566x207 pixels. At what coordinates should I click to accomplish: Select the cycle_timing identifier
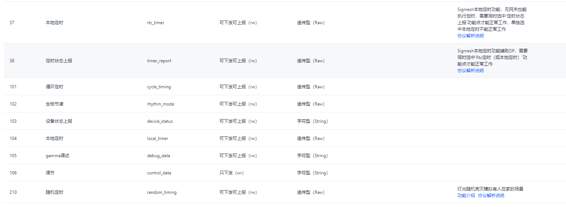coord(159,87)
